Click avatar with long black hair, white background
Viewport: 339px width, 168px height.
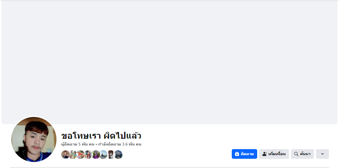pos(110,154)
